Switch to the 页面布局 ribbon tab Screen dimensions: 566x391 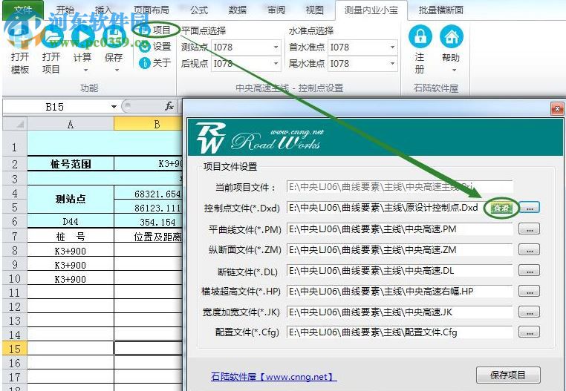tap(151, 10)
